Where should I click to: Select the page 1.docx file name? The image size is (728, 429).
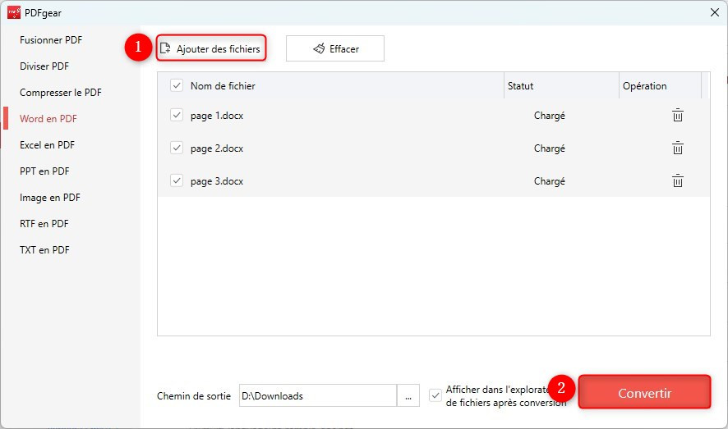click(x=217, y=116)
